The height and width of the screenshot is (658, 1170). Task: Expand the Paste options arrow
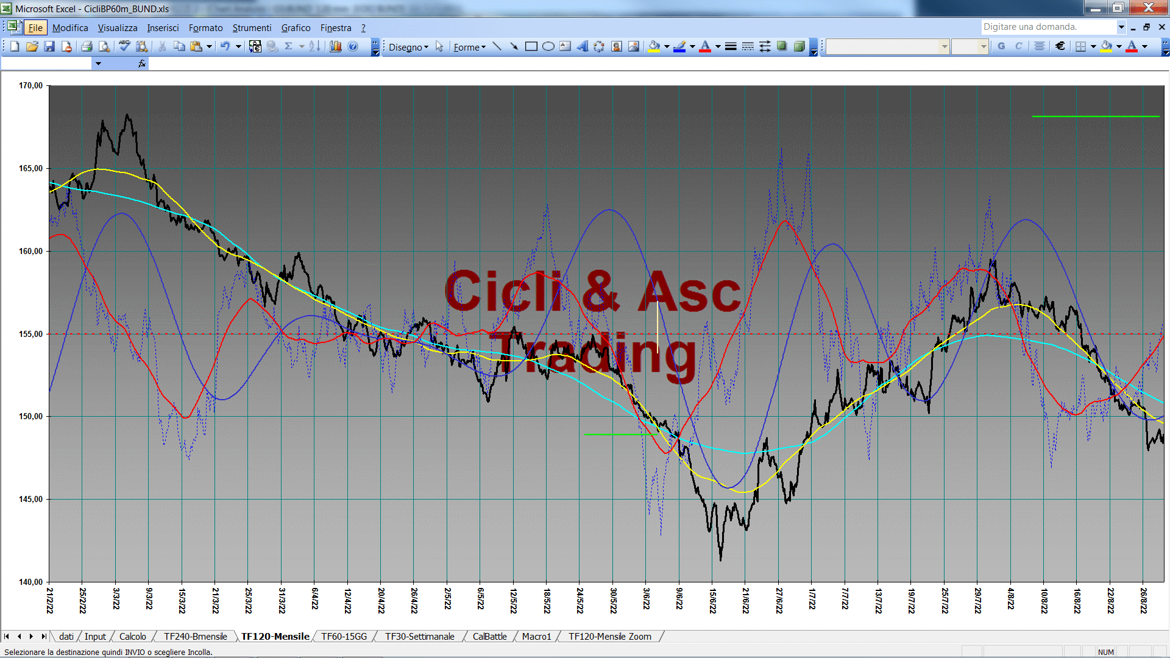(209, 46)
